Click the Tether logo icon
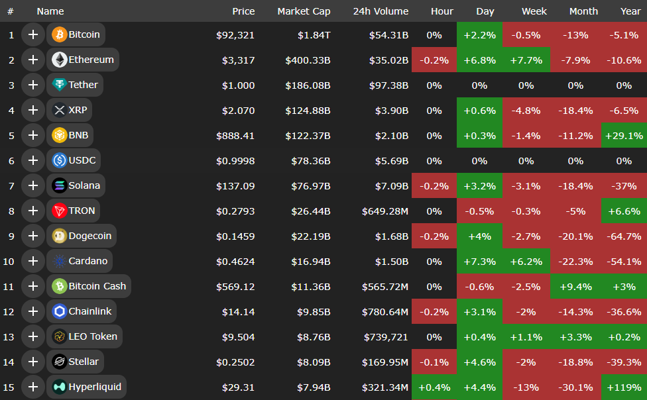 pyautogui.click(x=60, y=85)
